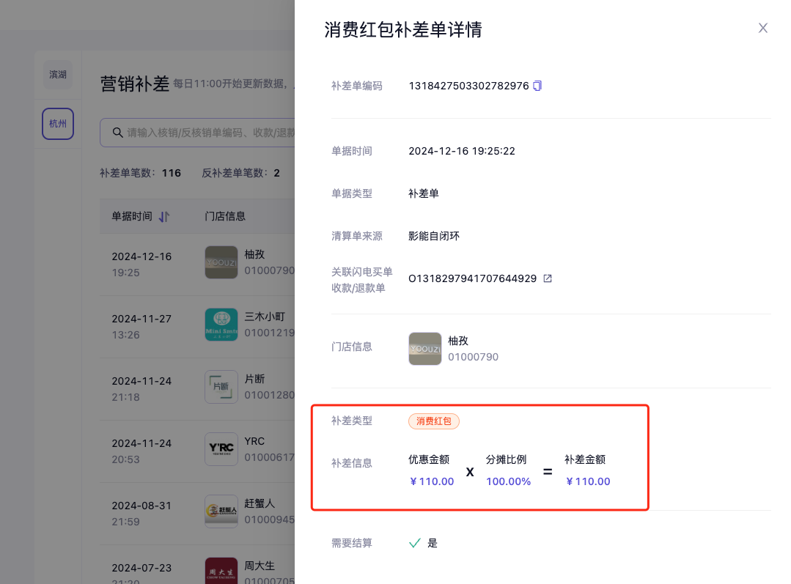Open linked order via external link icon
This screenshot has width=791, height=584.
tap(547, 278)
